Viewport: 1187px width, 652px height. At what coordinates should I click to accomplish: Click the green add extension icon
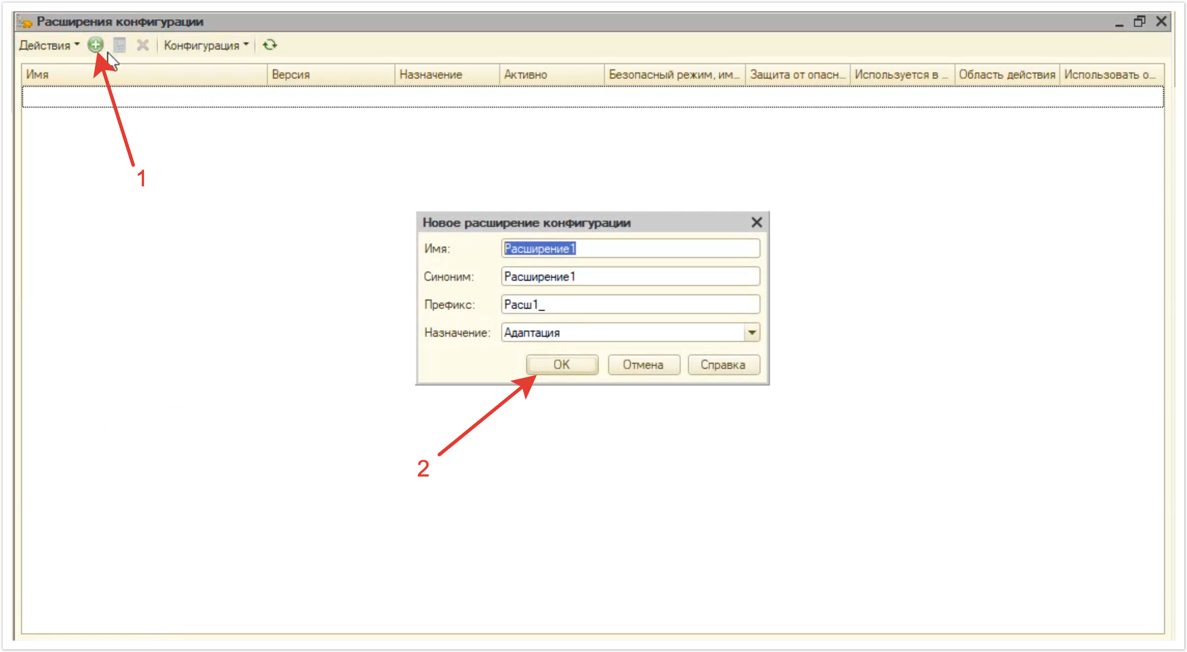coord(95,45)
